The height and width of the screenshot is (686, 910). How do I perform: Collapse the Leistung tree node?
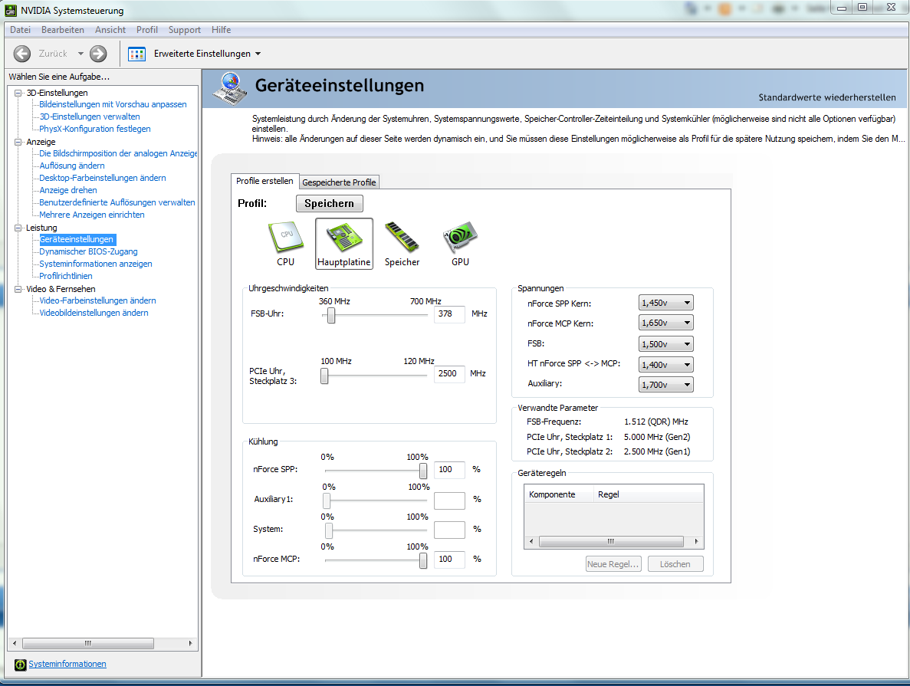click(x=18, y=228)
